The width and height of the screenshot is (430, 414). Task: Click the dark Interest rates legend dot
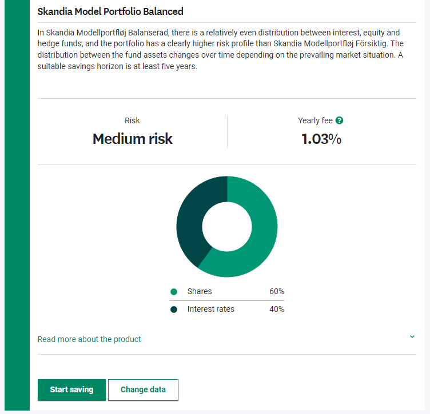click(x=174, y=310)
